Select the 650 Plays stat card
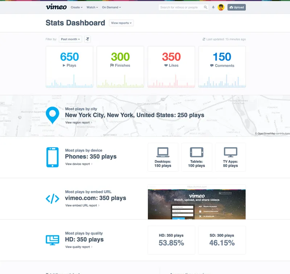290x274 pixels. [x=69, y=67]
